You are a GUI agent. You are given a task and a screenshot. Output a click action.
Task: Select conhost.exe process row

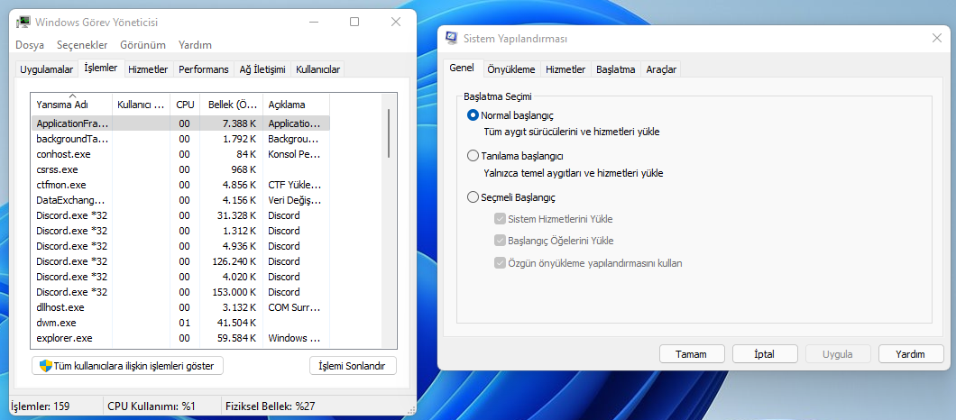180,154
